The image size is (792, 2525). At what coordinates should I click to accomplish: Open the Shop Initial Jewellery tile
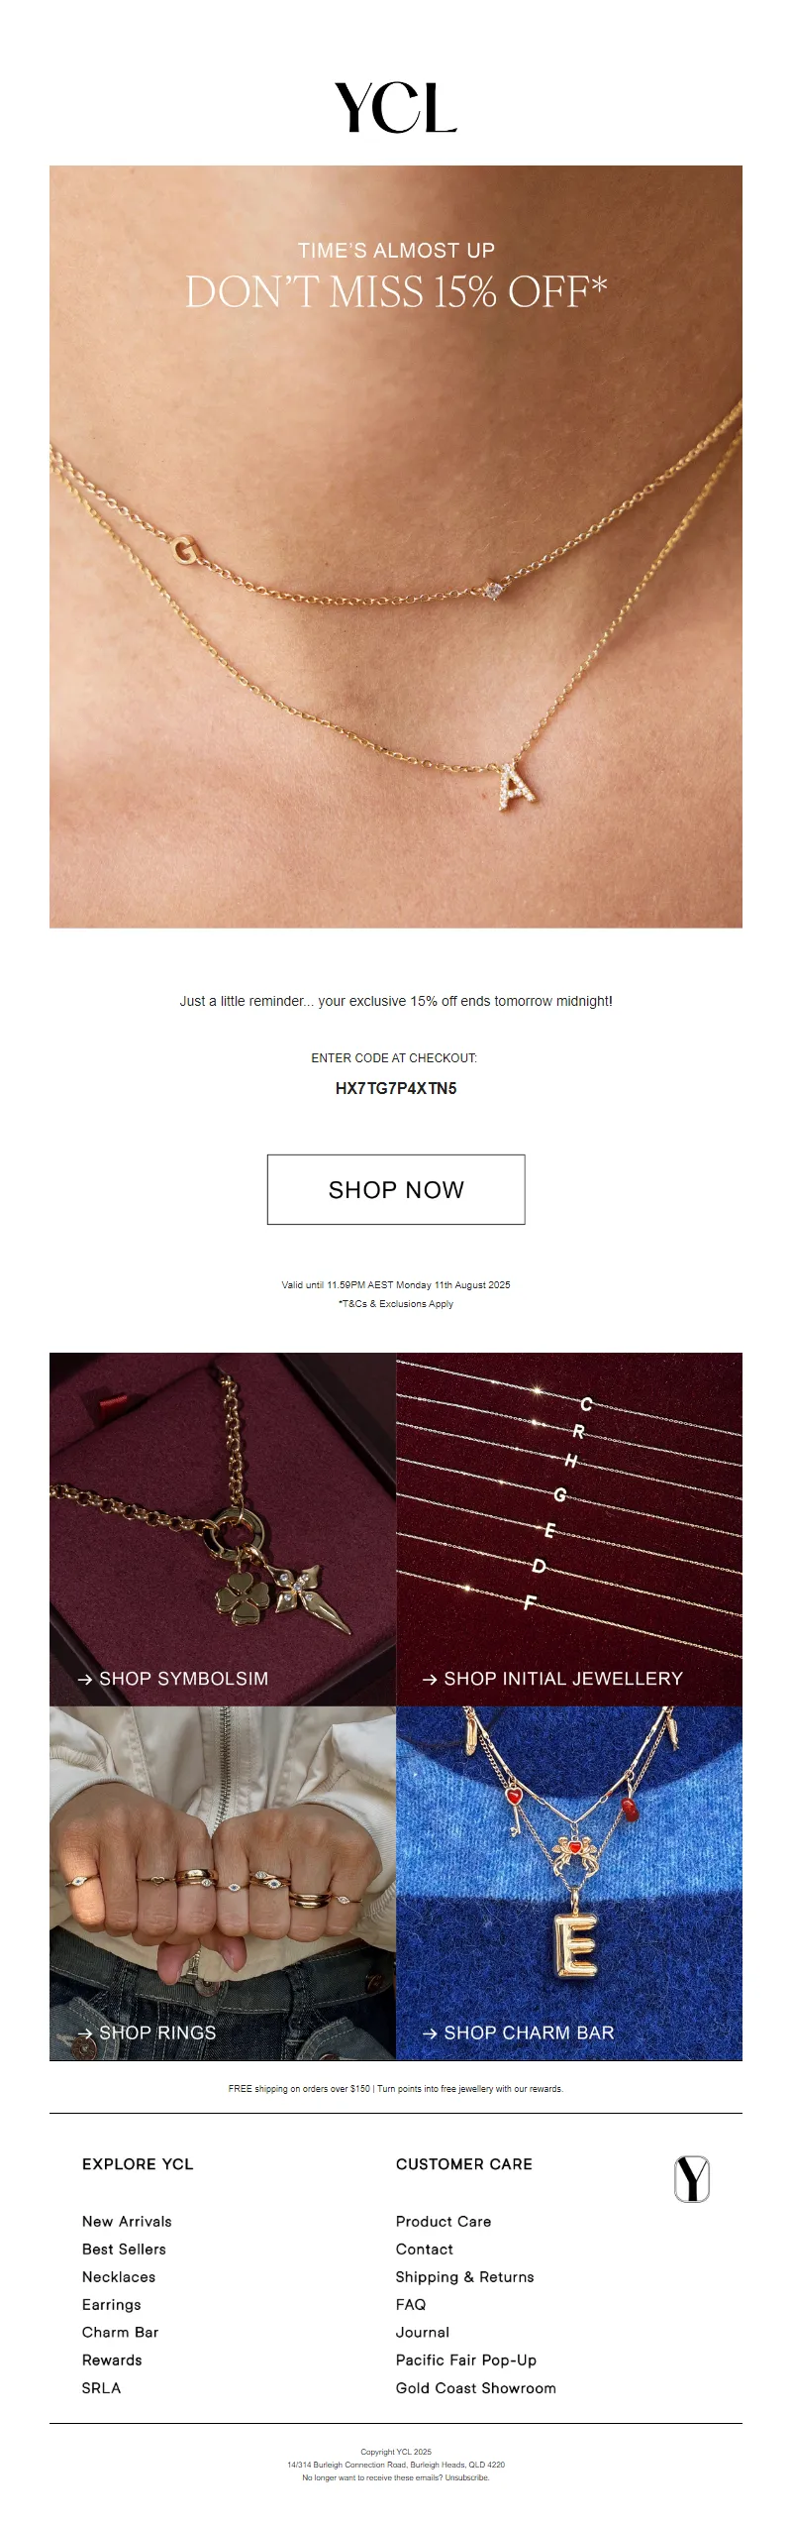(569, 1529)
